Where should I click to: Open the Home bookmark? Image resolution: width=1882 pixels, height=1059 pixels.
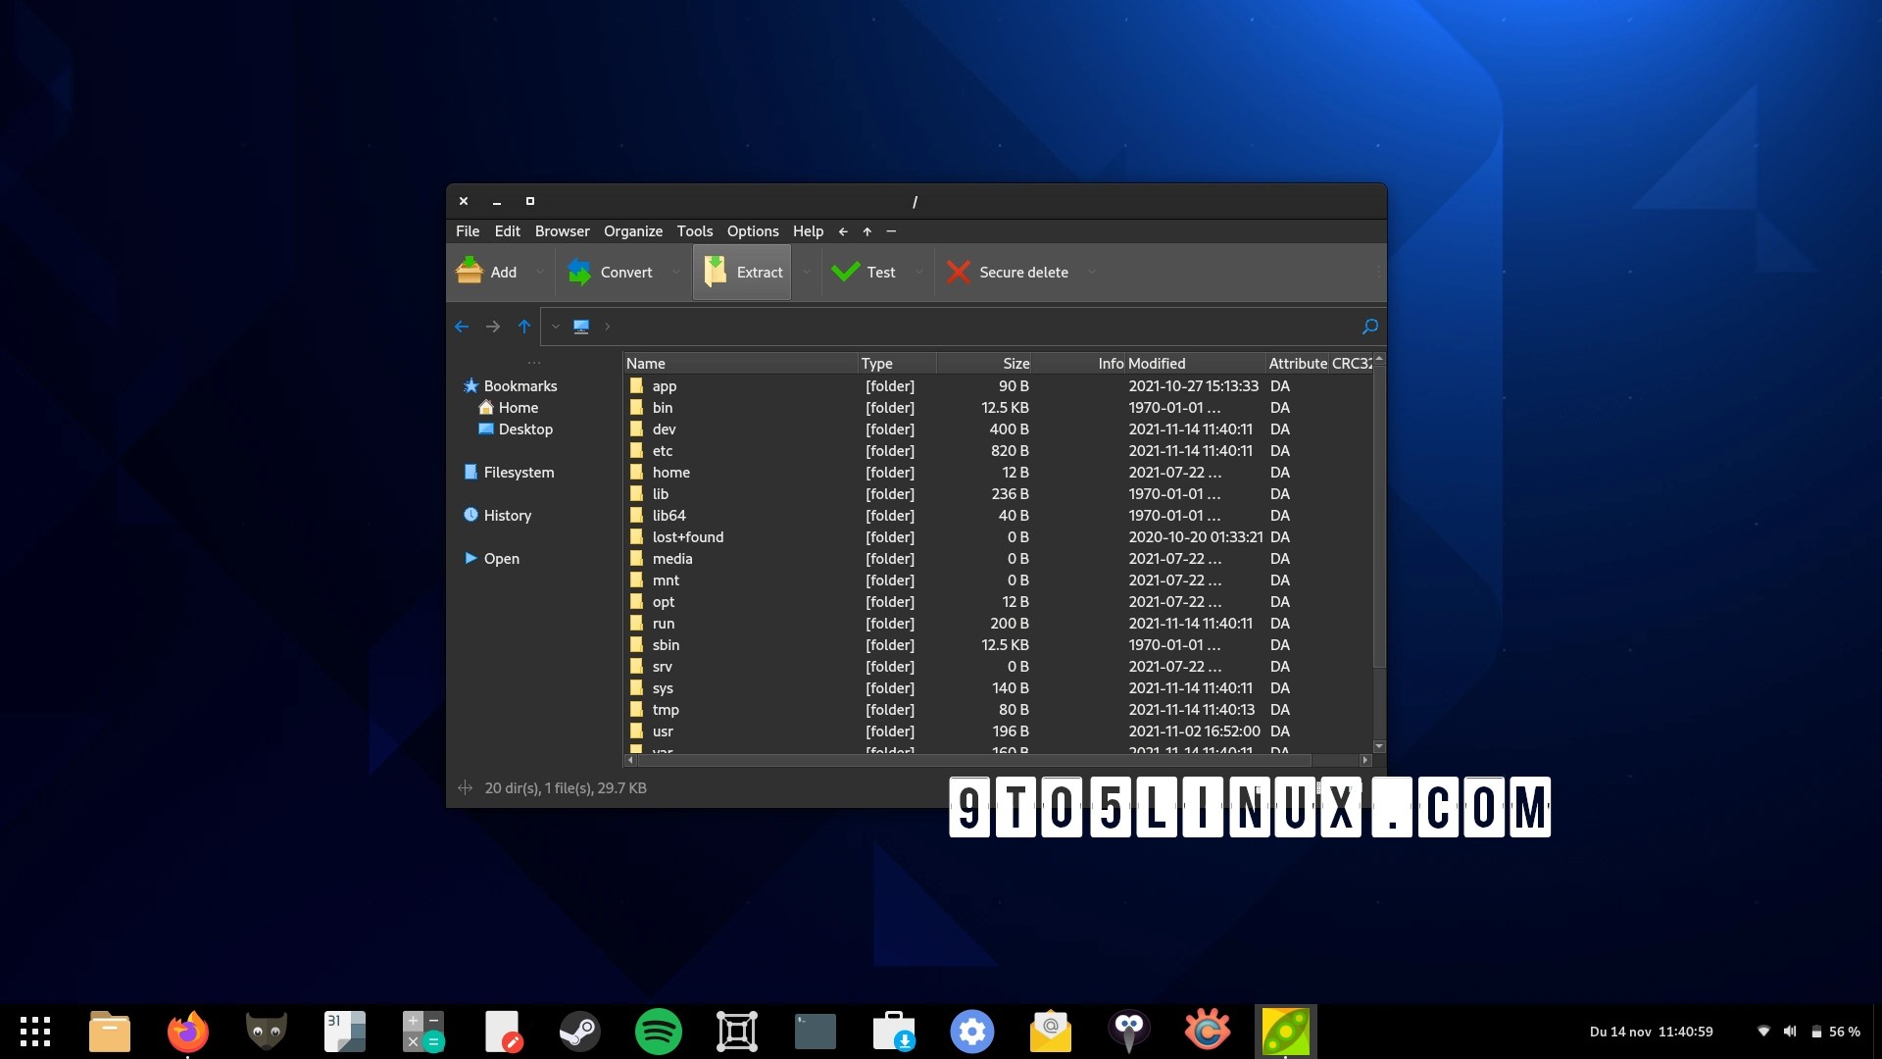(x=518, y=407)
